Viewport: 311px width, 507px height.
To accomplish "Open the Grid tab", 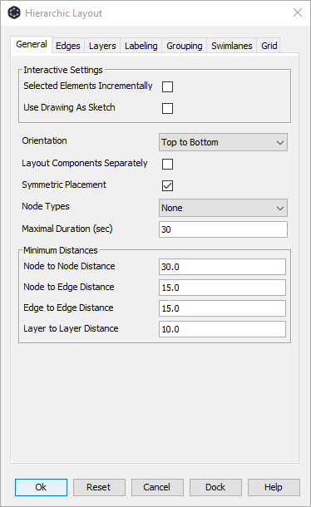I will [269, 46].
